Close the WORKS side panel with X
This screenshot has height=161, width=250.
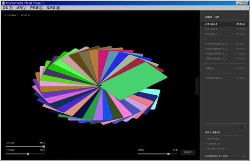pos(245,15)
